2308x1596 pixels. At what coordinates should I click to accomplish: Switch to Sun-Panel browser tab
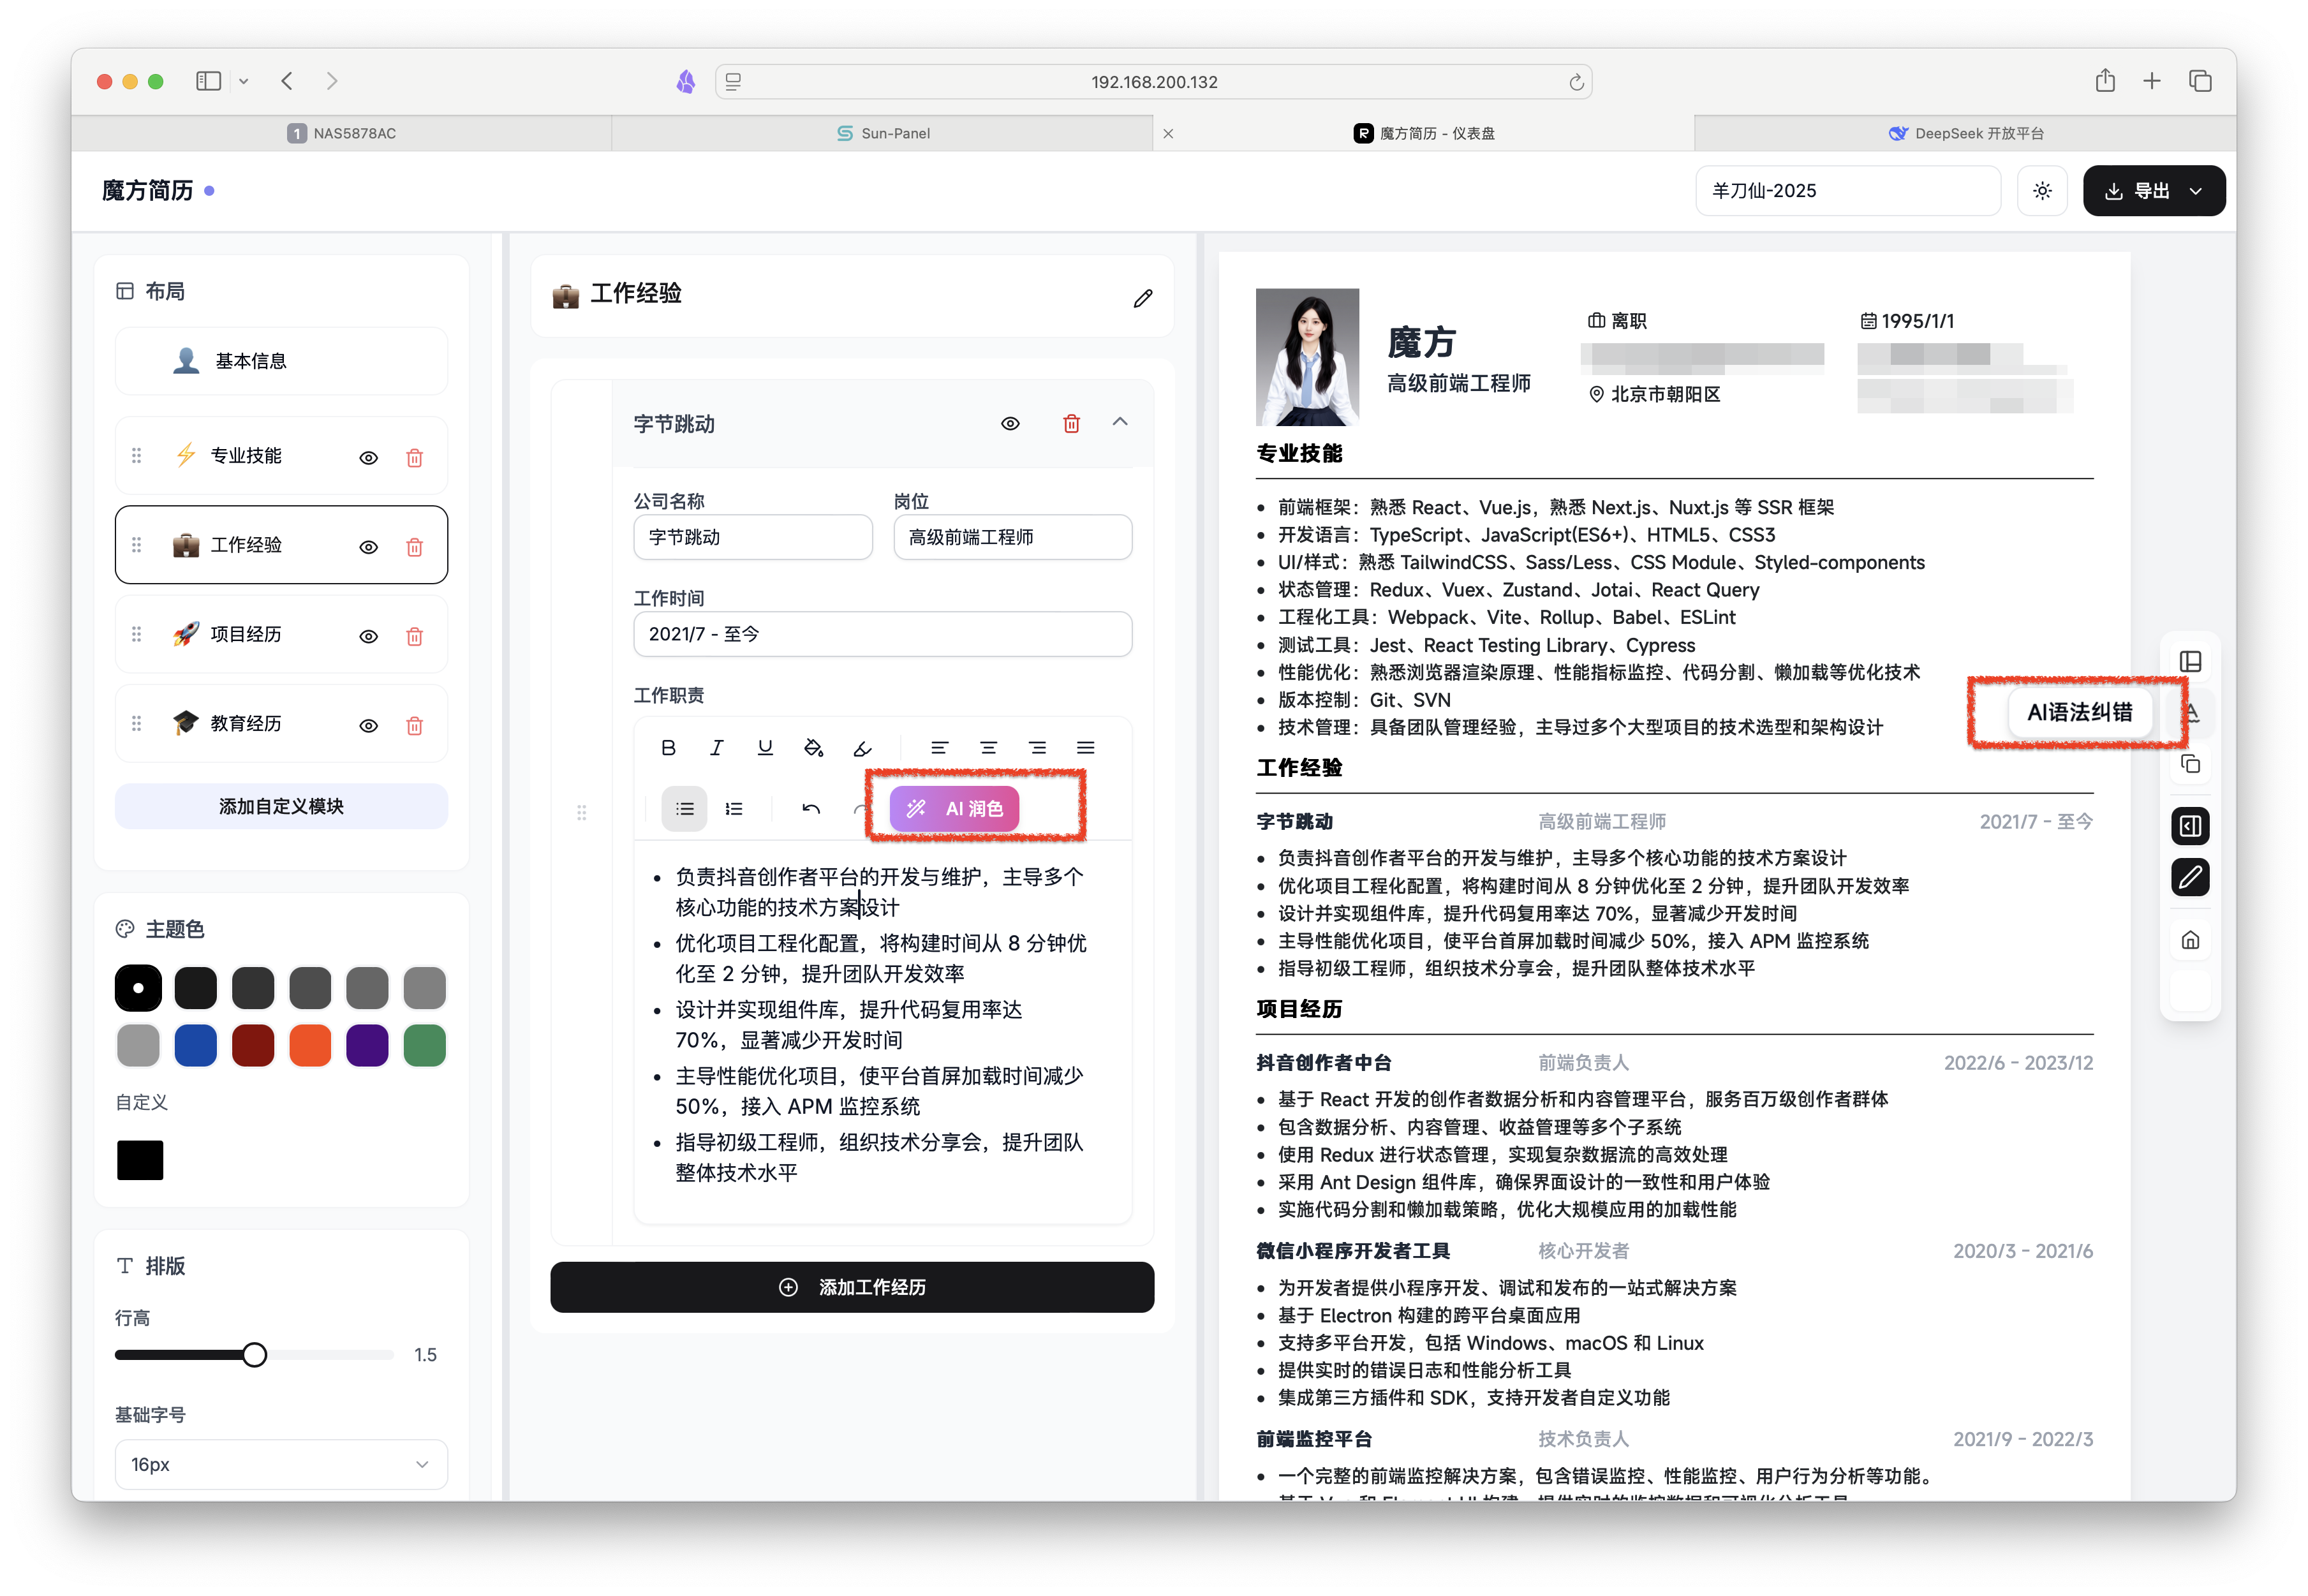click(x=883, y=133)
